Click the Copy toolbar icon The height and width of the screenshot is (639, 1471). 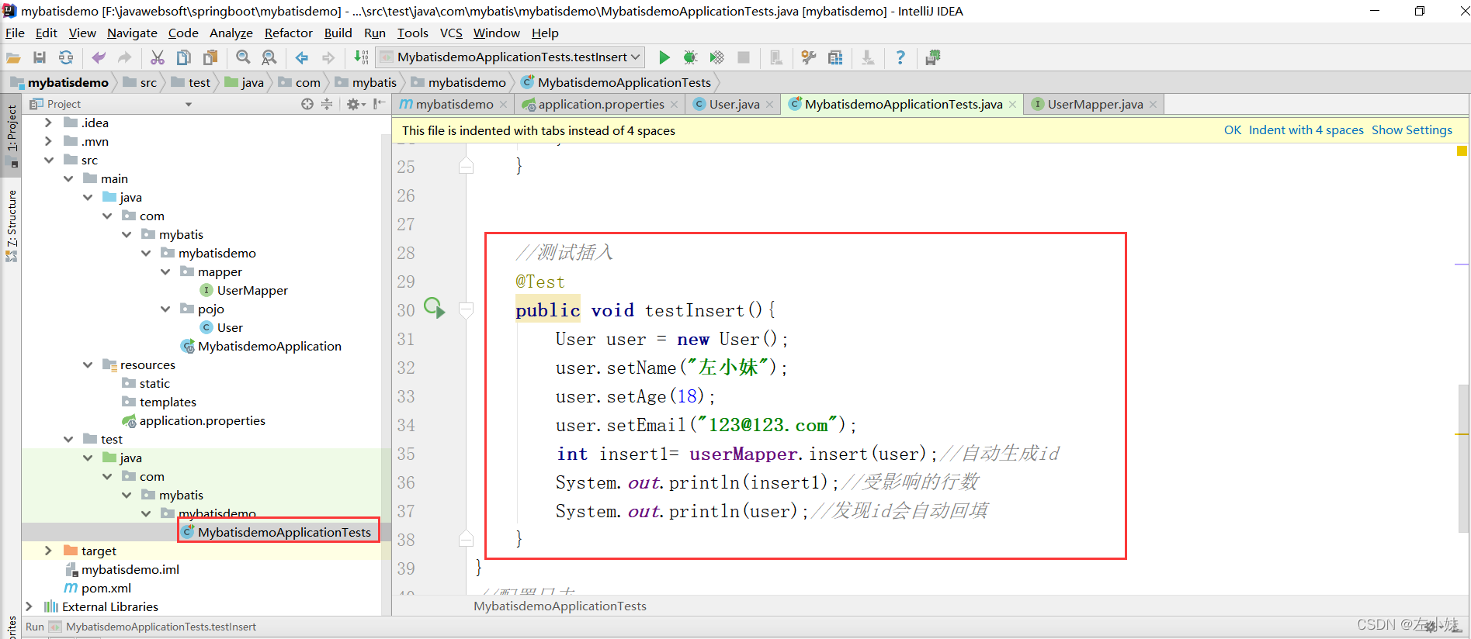click(x=184, y=57)
